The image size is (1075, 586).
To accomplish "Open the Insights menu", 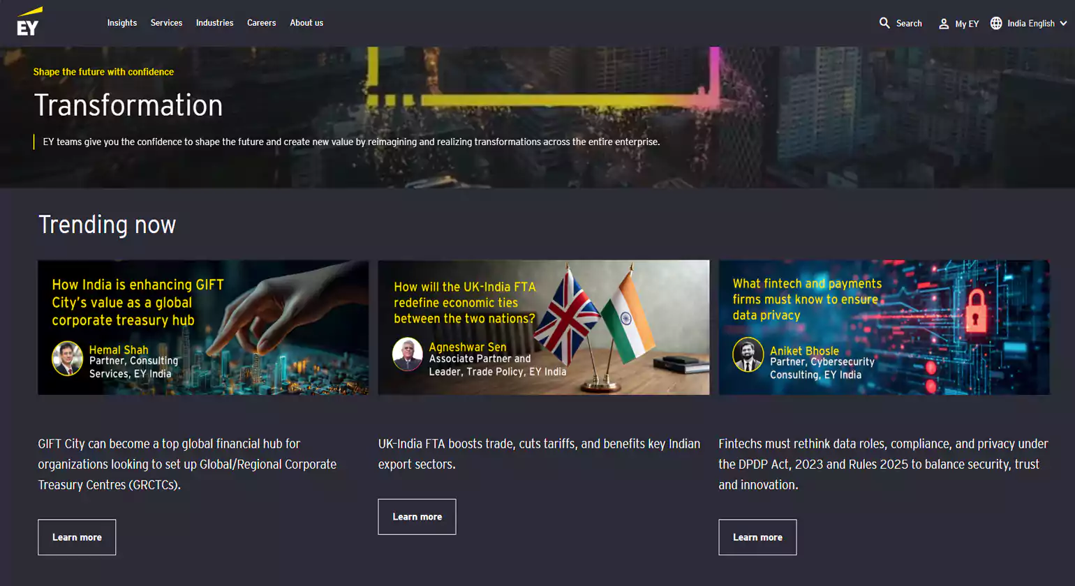I will [x=121, y=23].
